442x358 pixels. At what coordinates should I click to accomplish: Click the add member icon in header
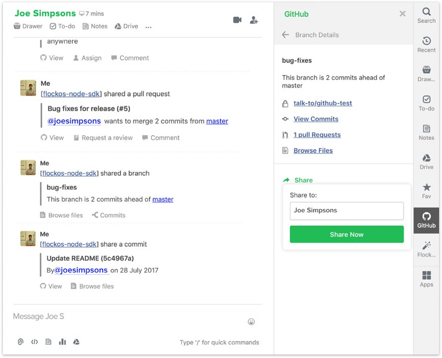coord(254,20)
